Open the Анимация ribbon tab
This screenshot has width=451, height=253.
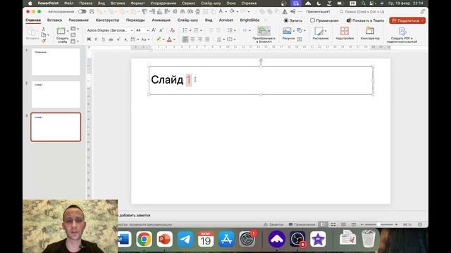[161, 20]
